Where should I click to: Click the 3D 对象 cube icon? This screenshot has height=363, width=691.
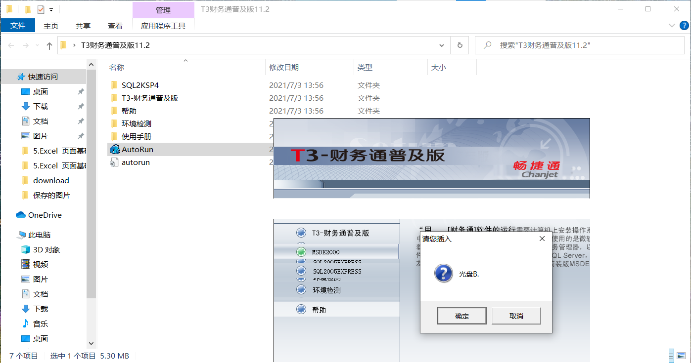(x=26, y=249)
